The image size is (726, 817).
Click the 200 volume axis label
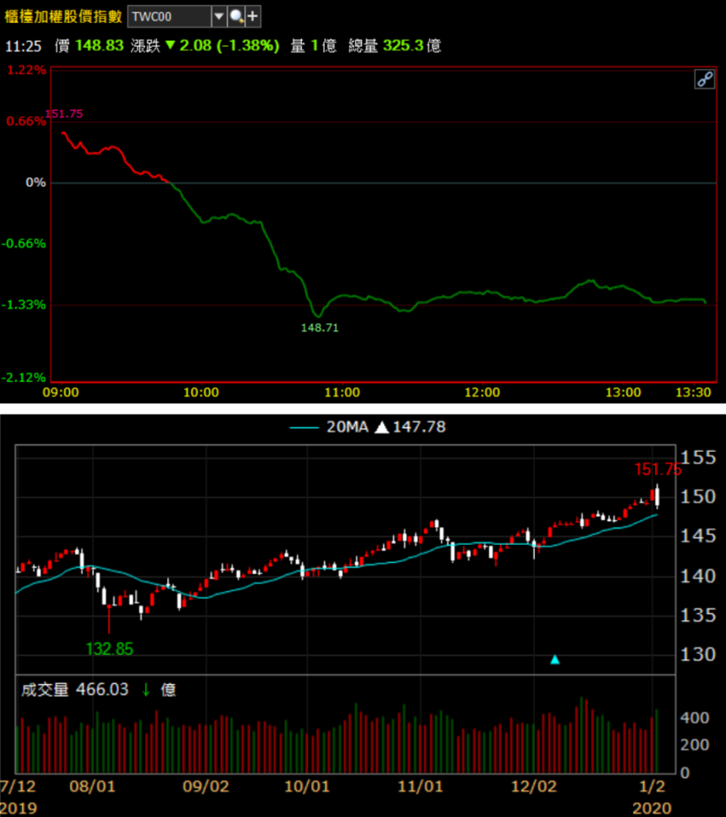(x=695, y=745)
